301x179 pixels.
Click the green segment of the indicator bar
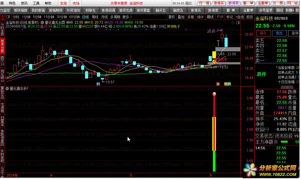coord(214,161)
